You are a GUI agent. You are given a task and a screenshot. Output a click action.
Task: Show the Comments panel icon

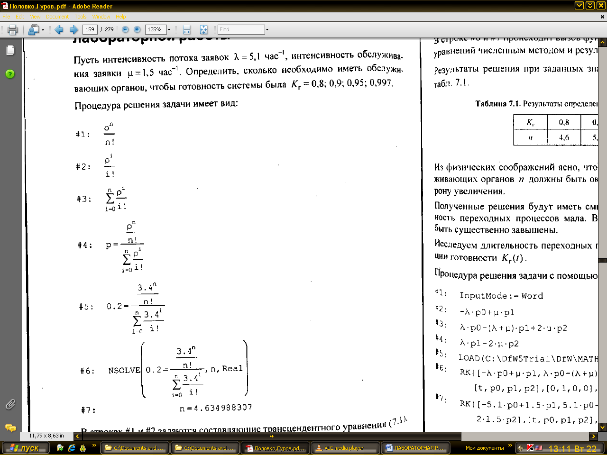click(10, 428)
